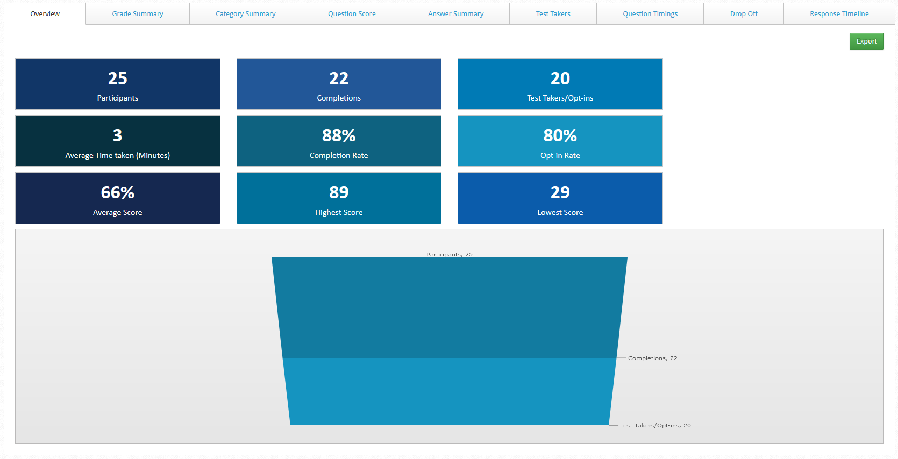Select the 66% Average Score tile
The width and height of the screenshot is (898, 459).
[x=118, y=198]
